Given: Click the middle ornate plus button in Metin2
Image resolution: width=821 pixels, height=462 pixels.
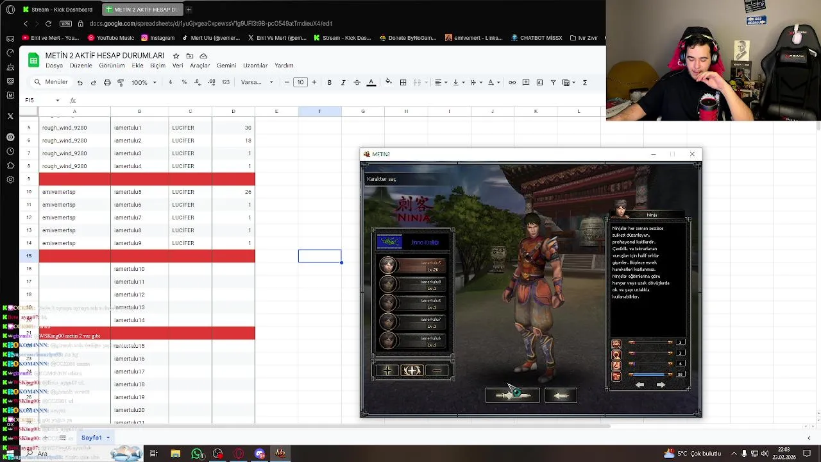Looking at the screenshot, I should 412,370.
